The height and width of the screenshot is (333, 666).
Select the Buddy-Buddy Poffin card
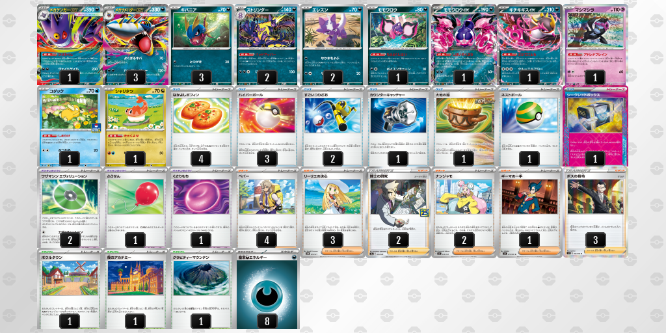click(202, 126)
